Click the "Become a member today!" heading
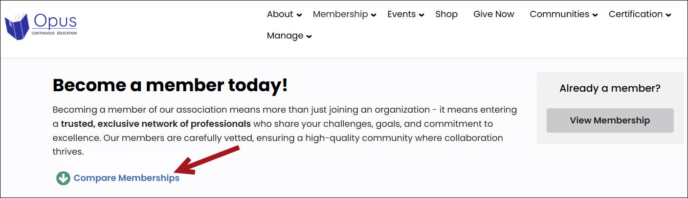 [170, 86]
